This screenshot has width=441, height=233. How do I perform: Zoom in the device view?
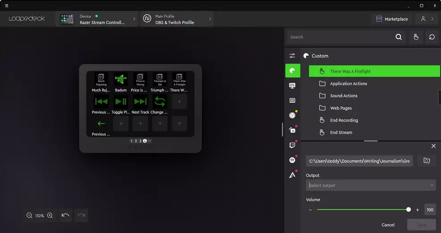point(50,216)
